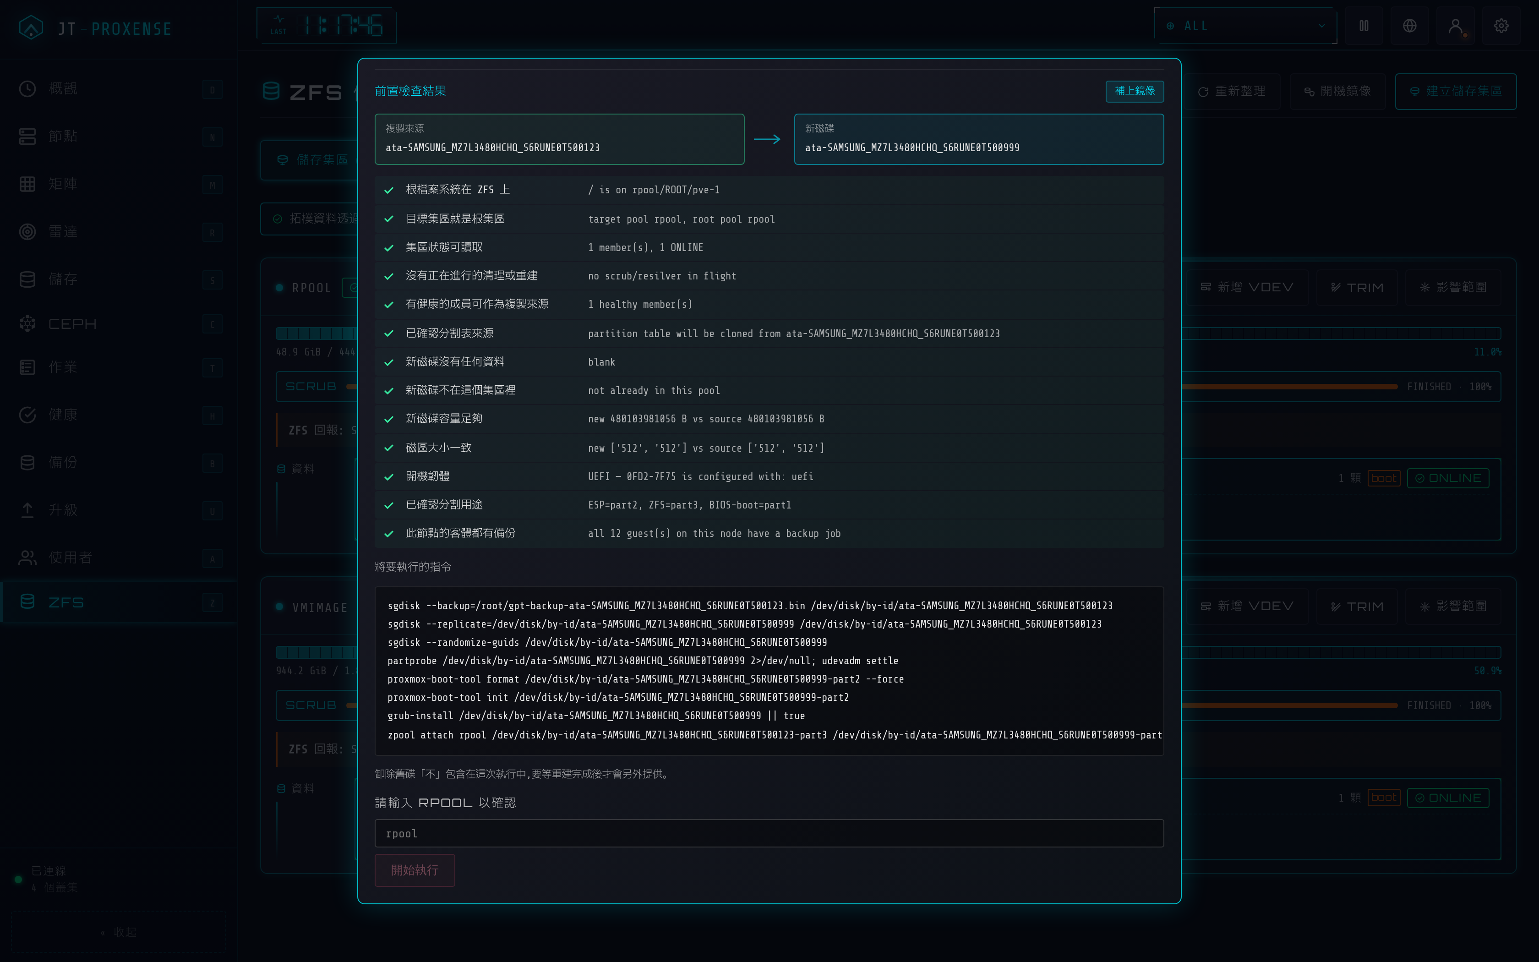The height and width of the screenshot is (962, 1539).
Task: Click the 健康 health check icon
Action: pyautogui.click(x=27, y=415)
